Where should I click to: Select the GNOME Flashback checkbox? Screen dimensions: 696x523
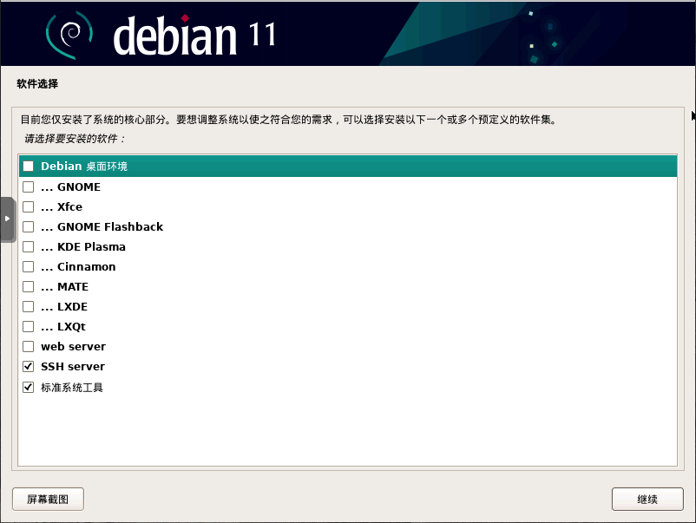(x=29, y=226)
